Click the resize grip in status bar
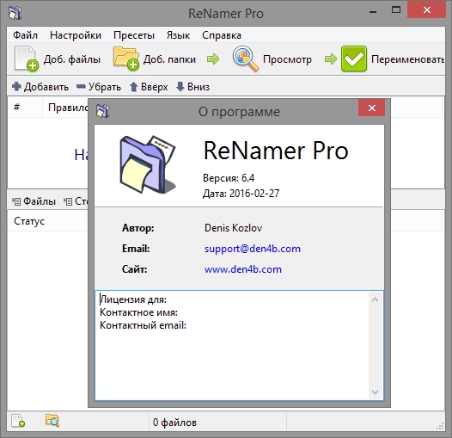The width and height of the screenshot is (452, 438). click(x=440, y=426)
